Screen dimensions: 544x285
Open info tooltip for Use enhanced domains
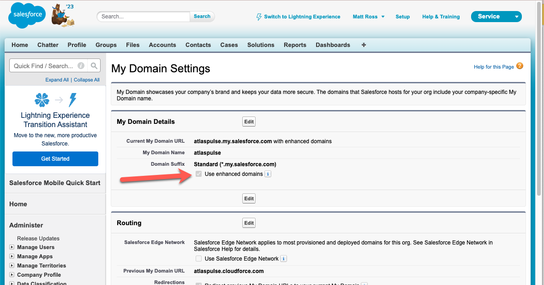point(268,174)
